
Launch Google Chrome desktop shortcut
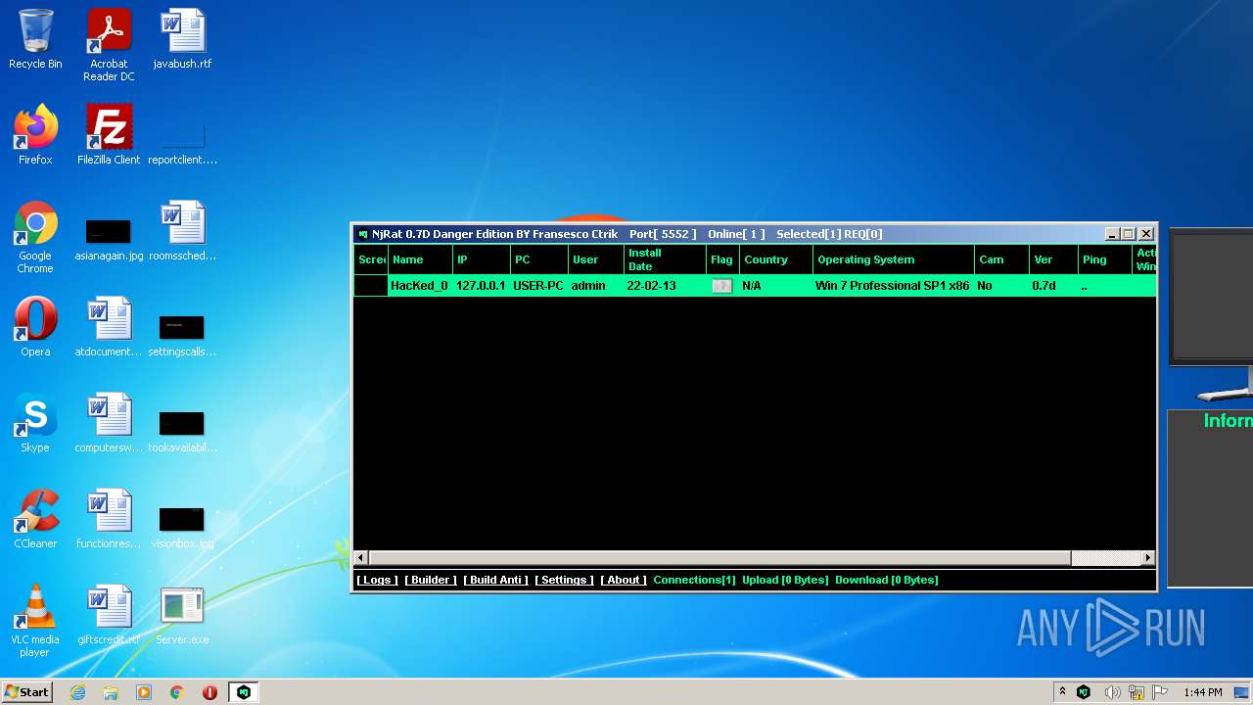35,238
